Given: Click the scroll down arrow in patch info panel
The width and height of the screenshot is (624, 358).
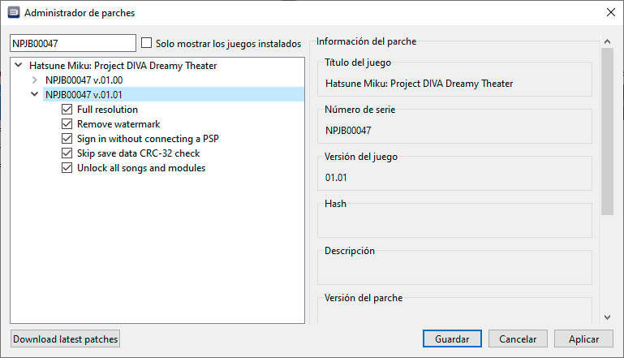Looking at the screenshot, I should click(x=607, y=317).
